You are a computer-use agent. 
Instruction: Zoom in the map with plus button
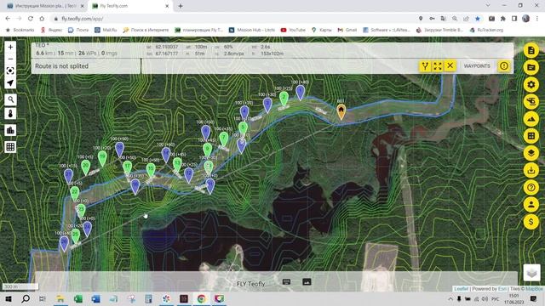(x=10, y=47)
